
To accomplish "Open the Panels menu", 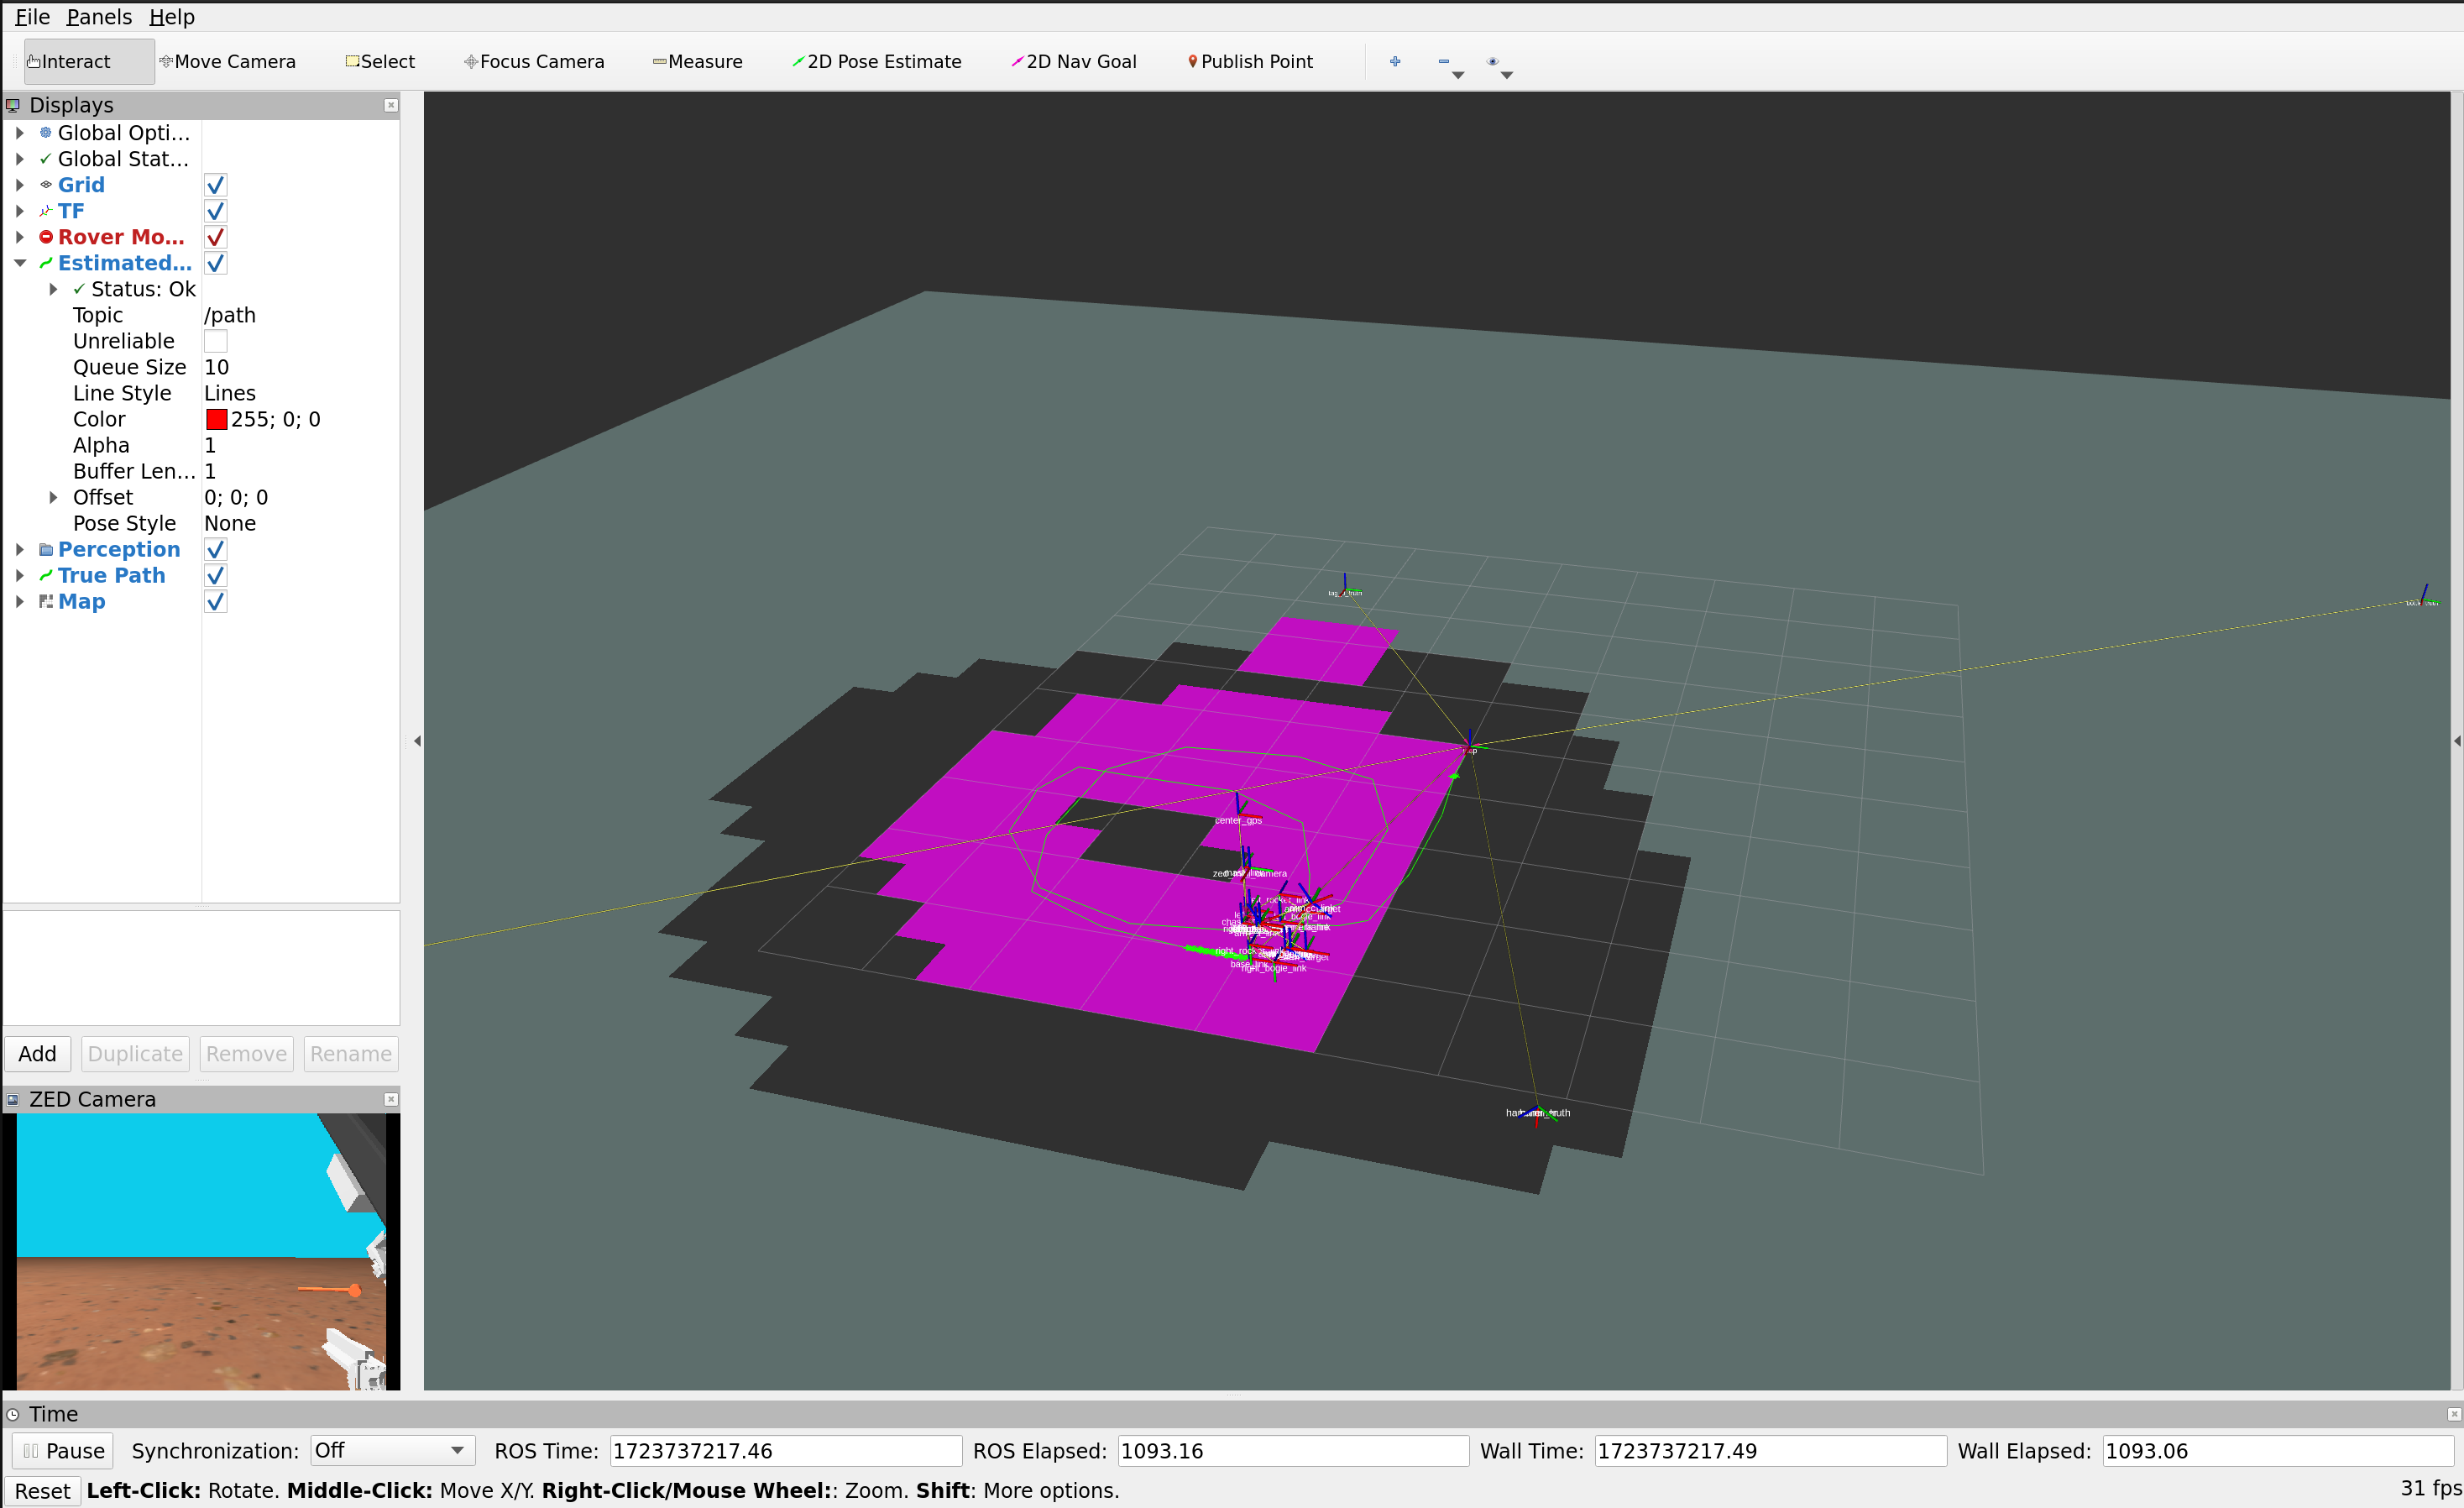I will click(x=98, y=17).
